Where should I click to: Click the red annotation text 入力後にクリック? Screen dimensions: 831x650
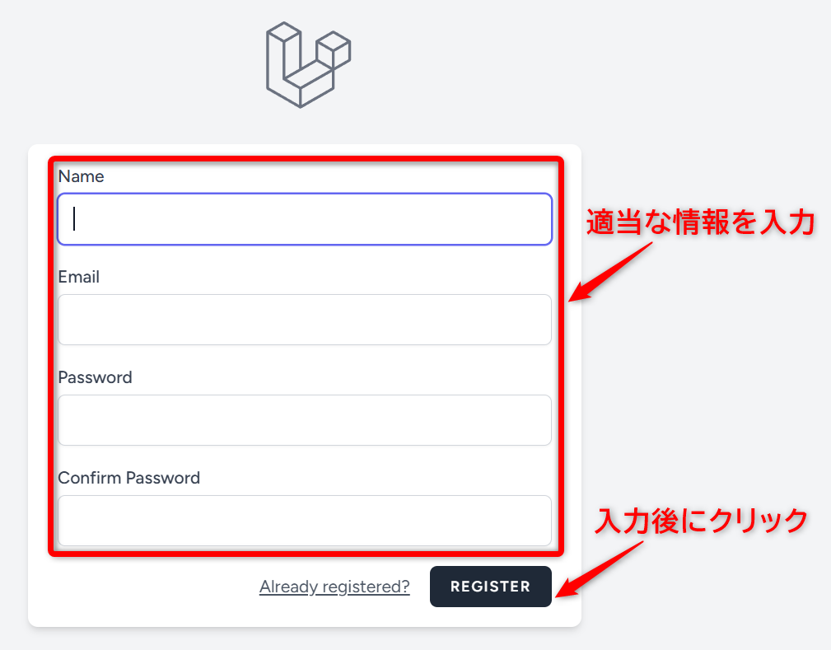tap(702, 521)
